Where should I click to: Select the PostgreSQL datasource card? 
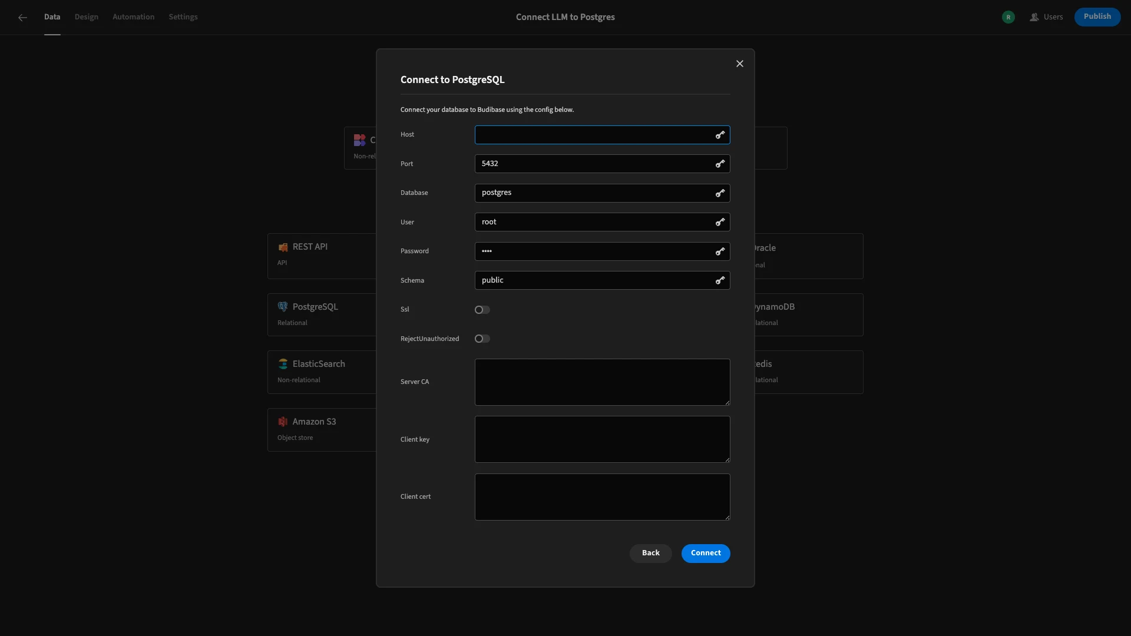pos(322,314)
